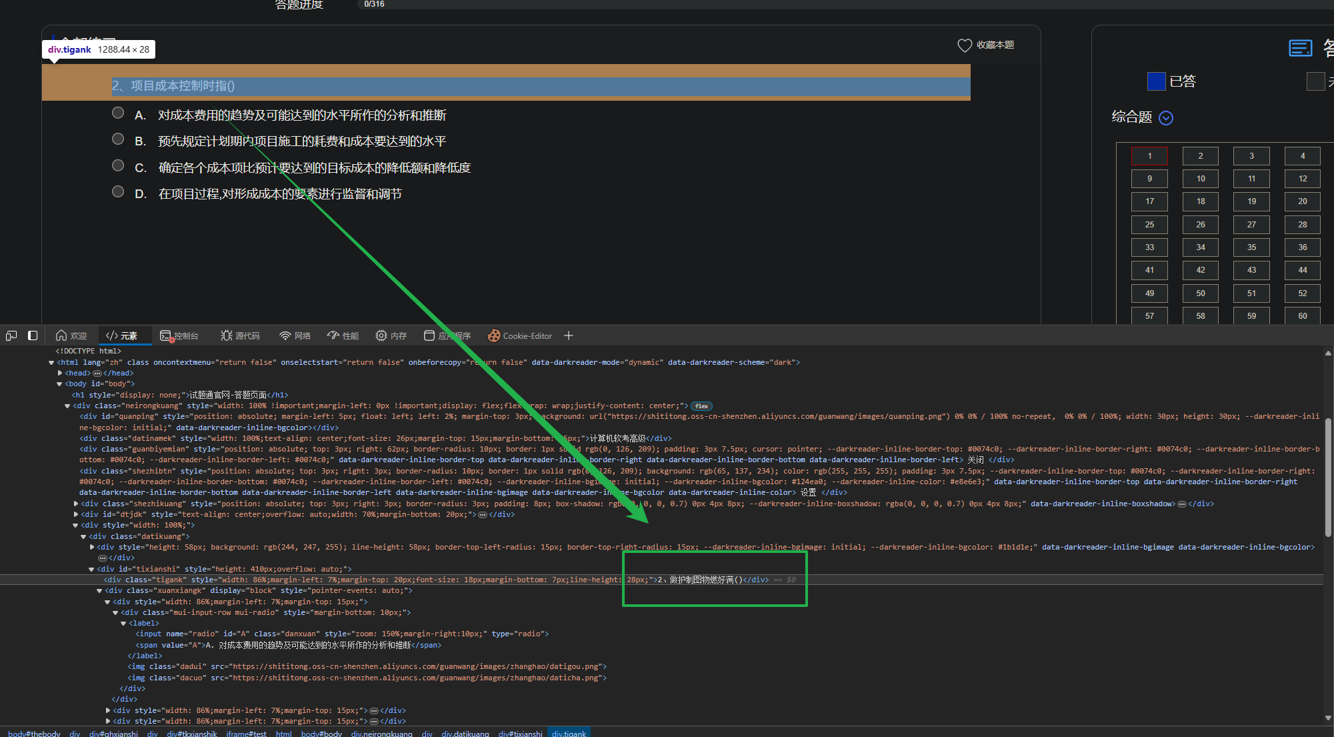1334x737 pixels.
Task: Click the plus icon to add a tool
Action: coord(569,335)
